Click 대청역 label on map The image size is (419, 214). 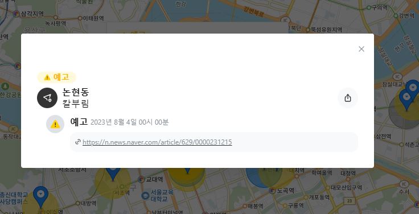click(x=348, y=174)
